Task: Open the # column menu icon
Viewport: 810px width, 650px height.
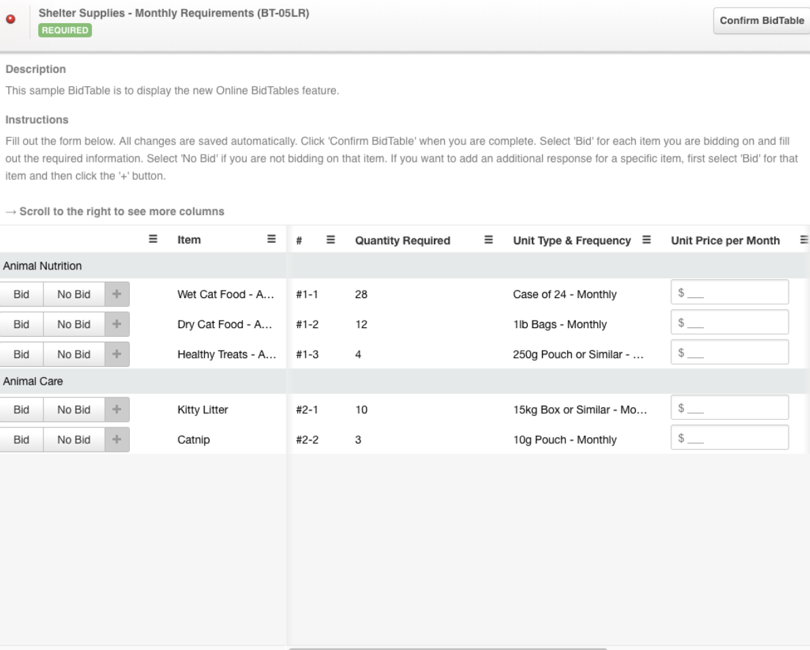Action: click(x=331, y=240)
